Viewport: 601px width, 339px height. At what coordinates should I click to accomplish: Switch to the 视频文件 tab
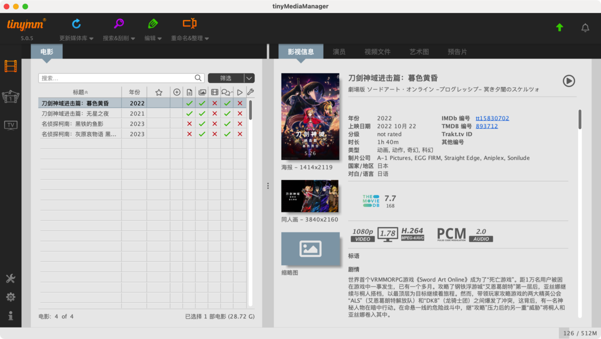pos(378,51)
